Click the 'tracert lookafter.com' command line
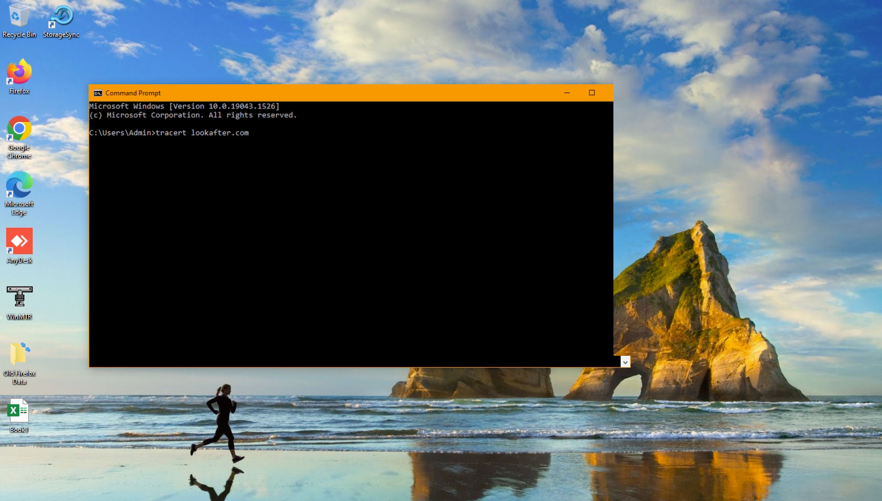The height and width of the screenshot is (501, 882). coord(202,133)
